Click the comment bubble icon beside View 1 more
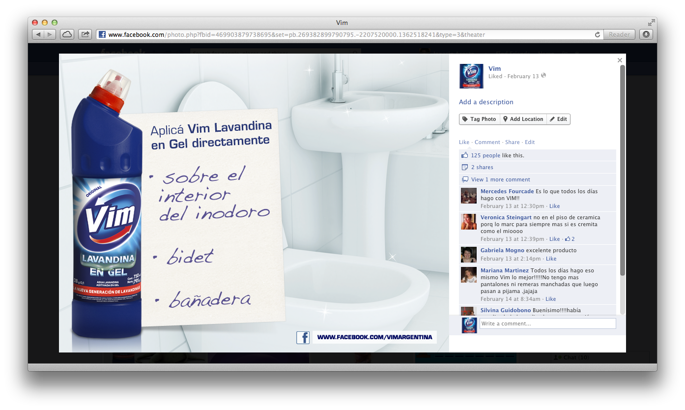The height and width of the screenshot is (410, 685). click(465, 179)
